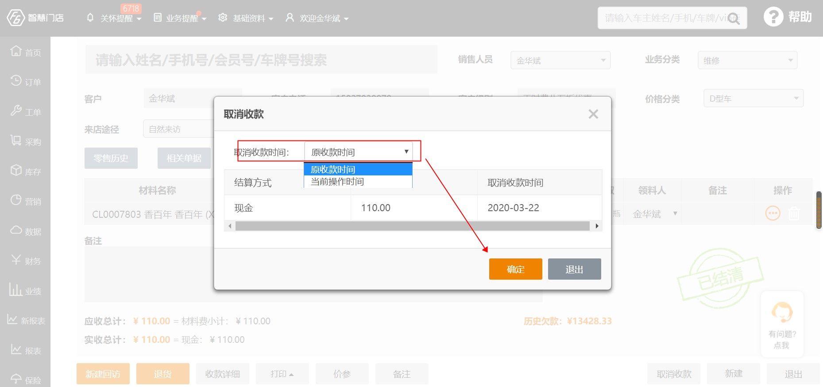The height and width of the screenshot is (387, 823).
Task: Open the 库存 inventory box icon
Action: pyautogui.click(x=16, y=170)
